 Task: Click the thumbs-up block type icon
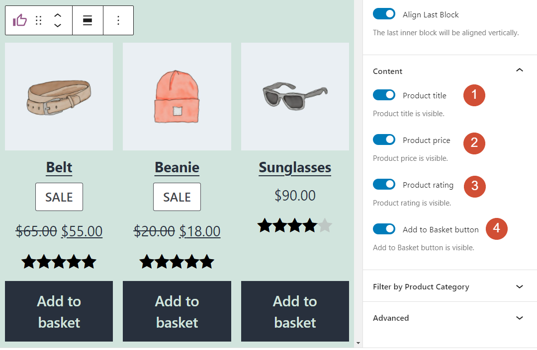click(20, 20)
